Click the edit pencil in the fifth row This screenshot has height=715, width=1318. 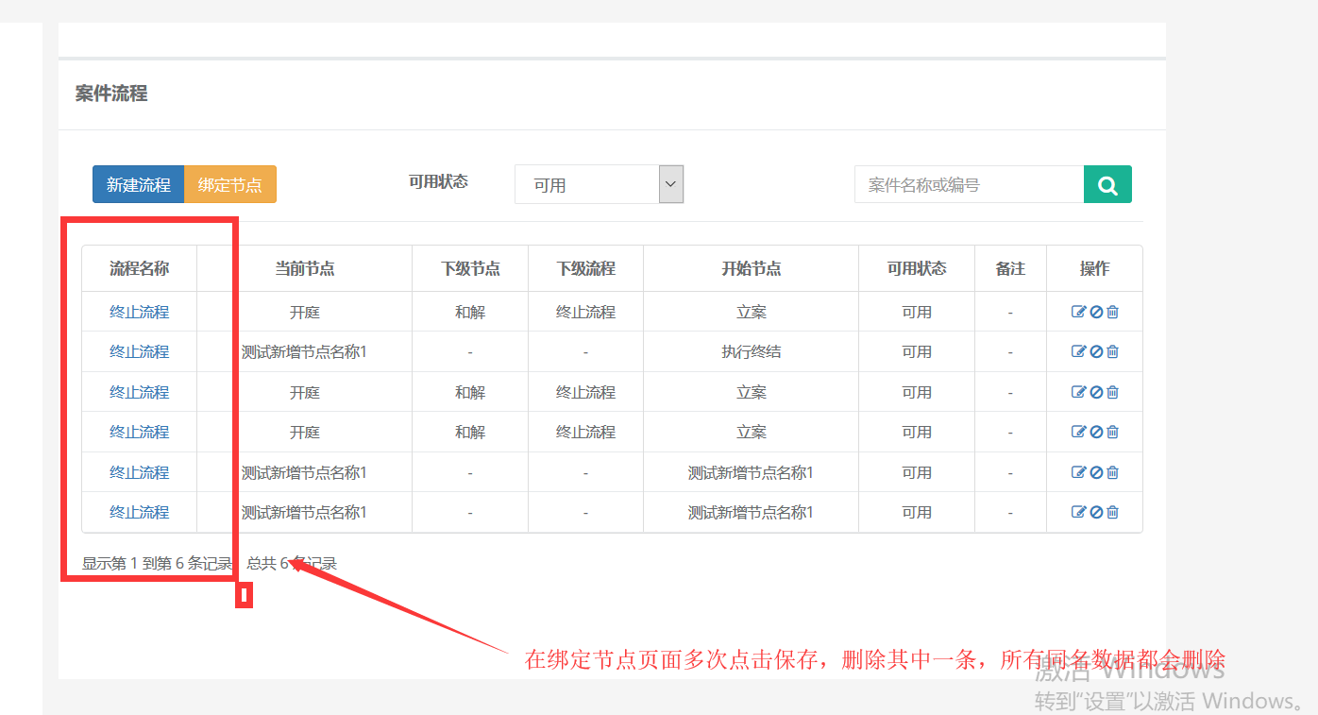pyautogui.click(x=1078, y=472)
